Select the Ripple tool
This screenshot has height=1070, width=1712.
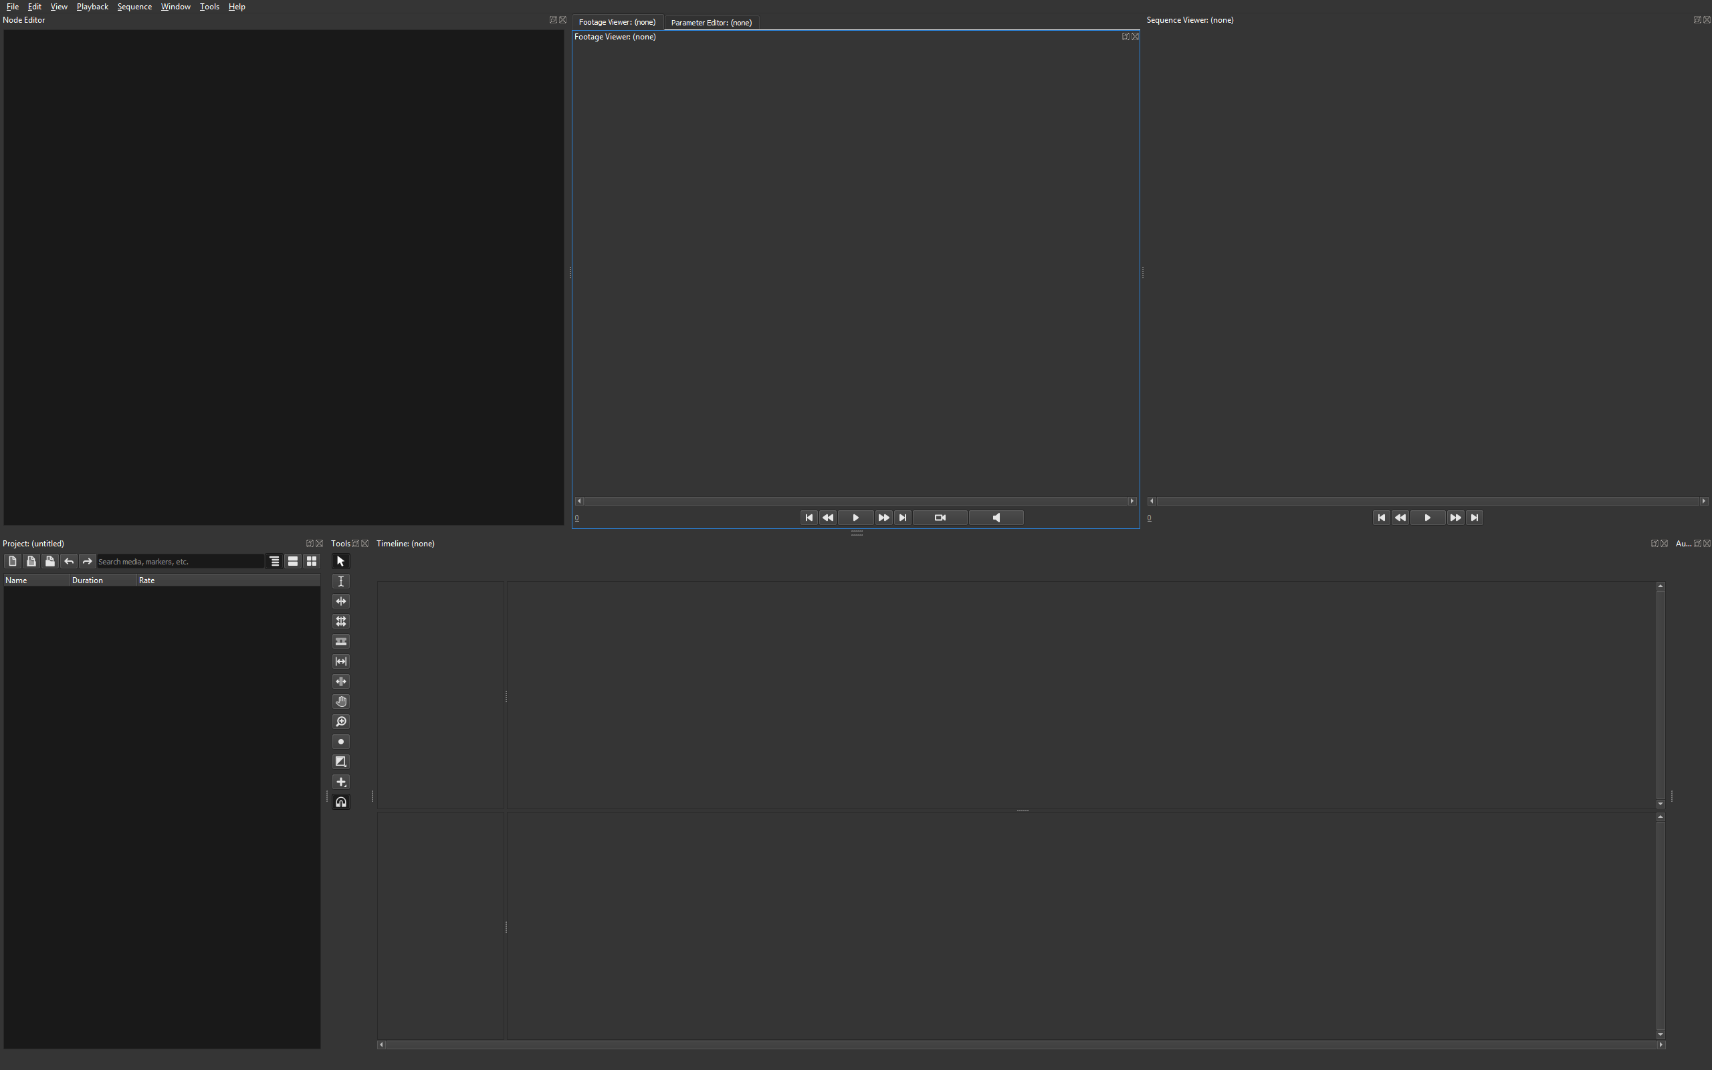(340, 601)
